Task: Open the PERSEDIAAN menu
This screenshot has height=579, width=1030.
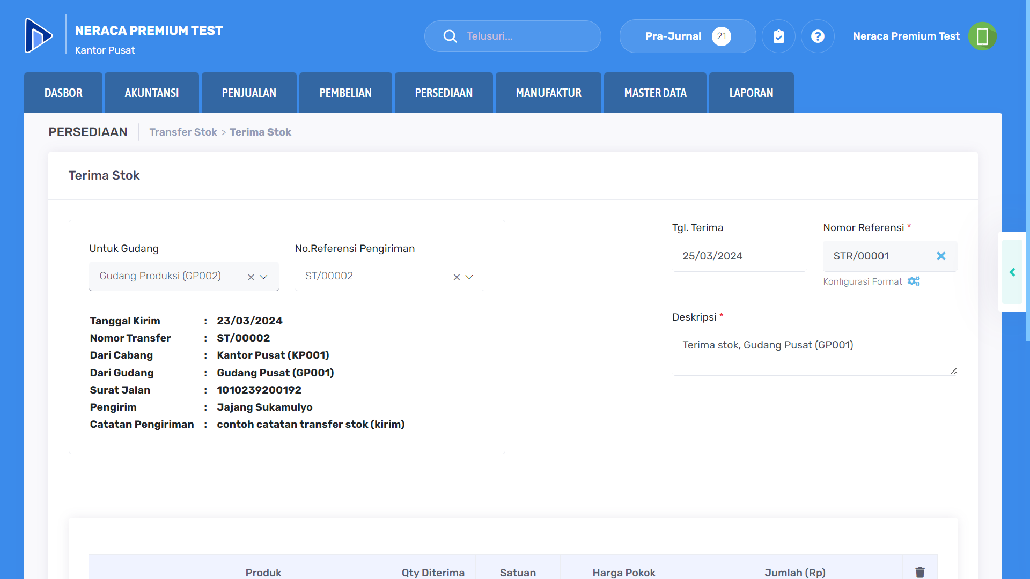Action: 444,93
